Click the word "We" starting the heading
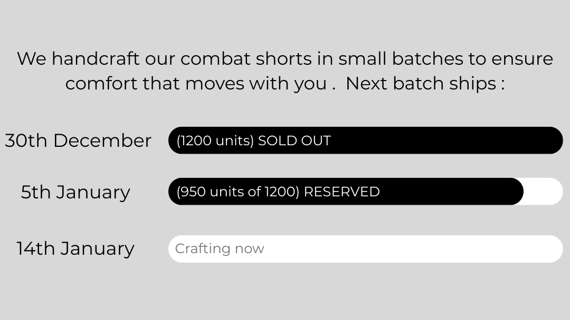 point(32,58)
